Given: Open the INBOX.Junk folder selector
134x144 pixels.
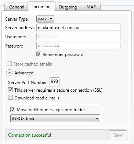Looking at the screenshot, I should [55, 119].
